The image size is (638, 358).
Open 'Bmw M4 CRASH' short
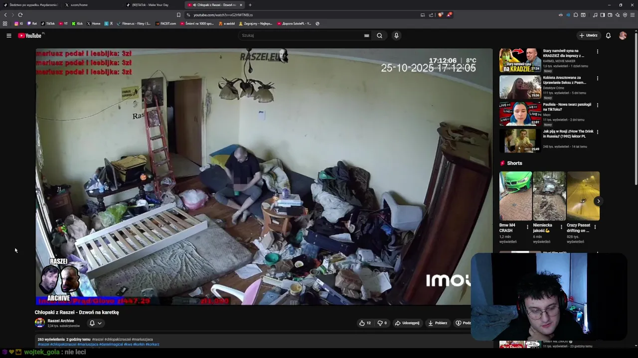[x=515, y=196]
